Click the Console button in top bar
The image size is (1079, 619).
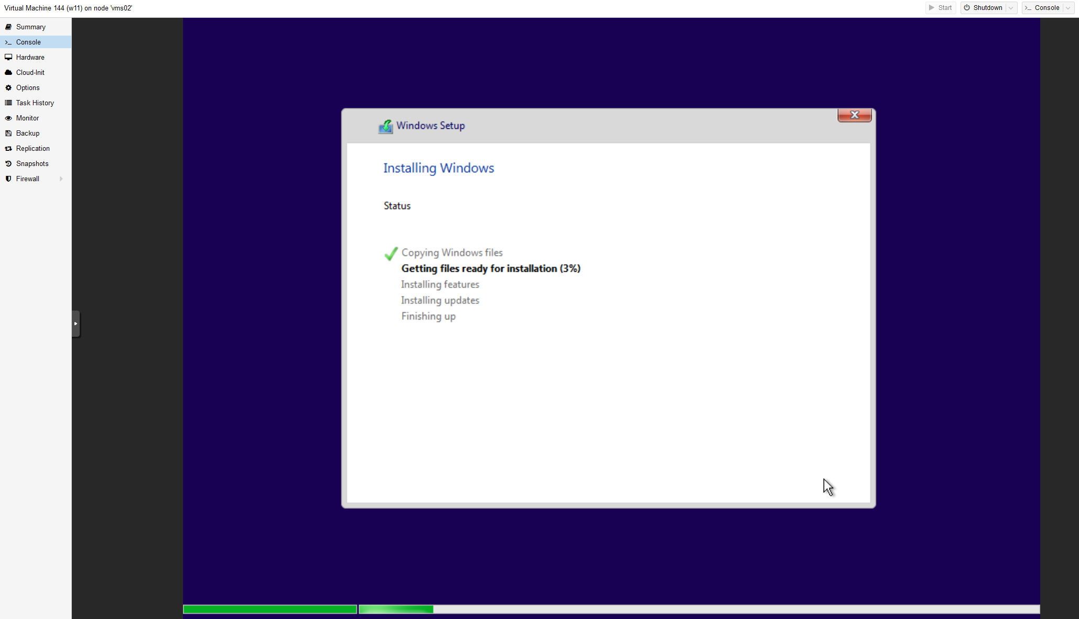click(1043, 8)
